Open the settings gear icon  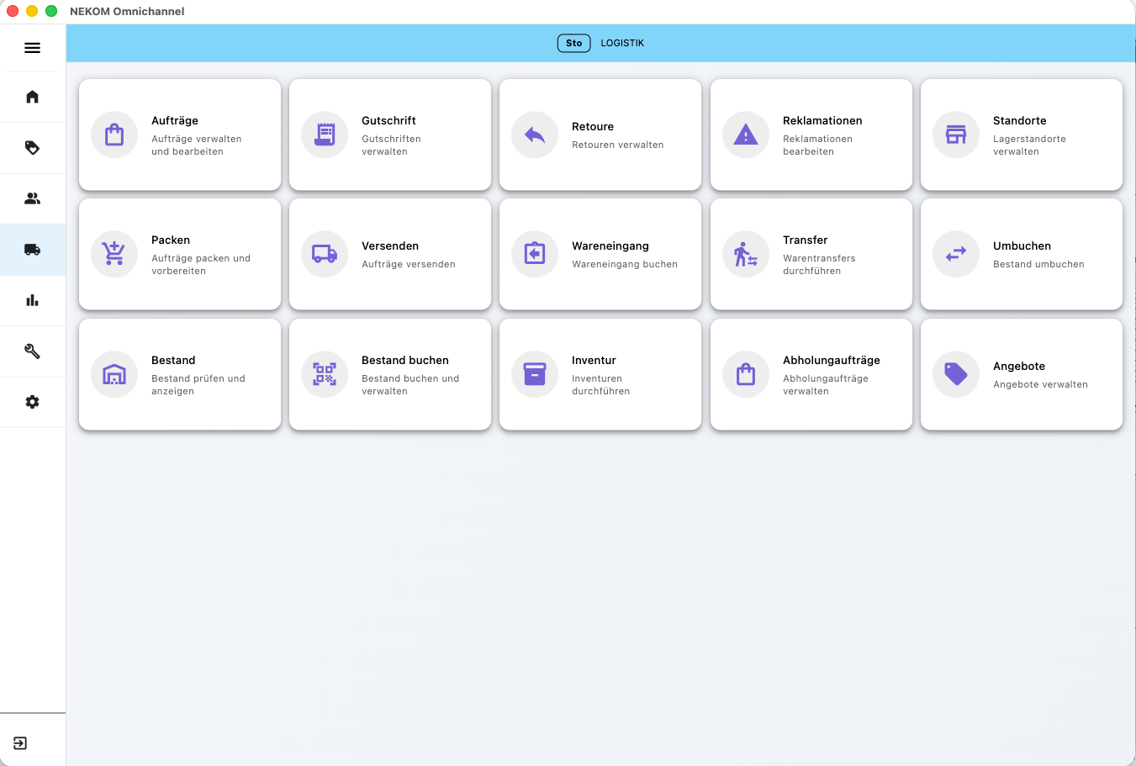pos(32,402)
